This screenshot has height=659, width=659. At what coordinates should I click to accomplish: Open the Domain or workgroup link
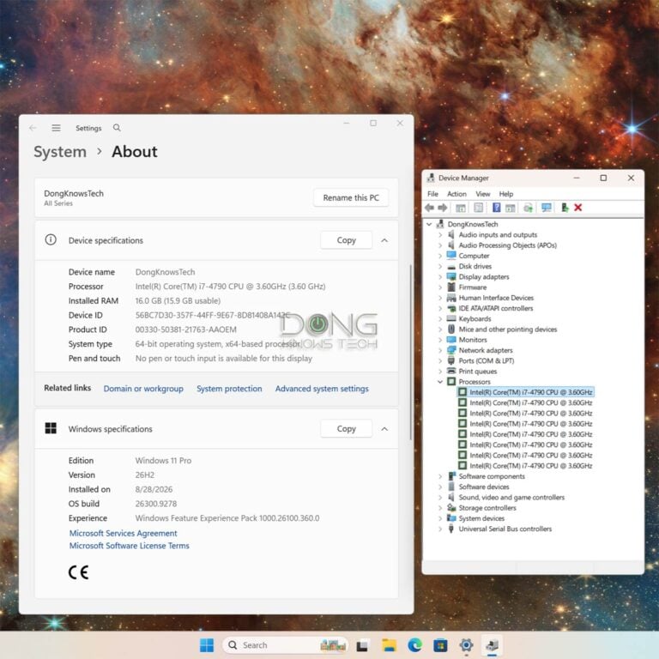(x=143, y=389)
